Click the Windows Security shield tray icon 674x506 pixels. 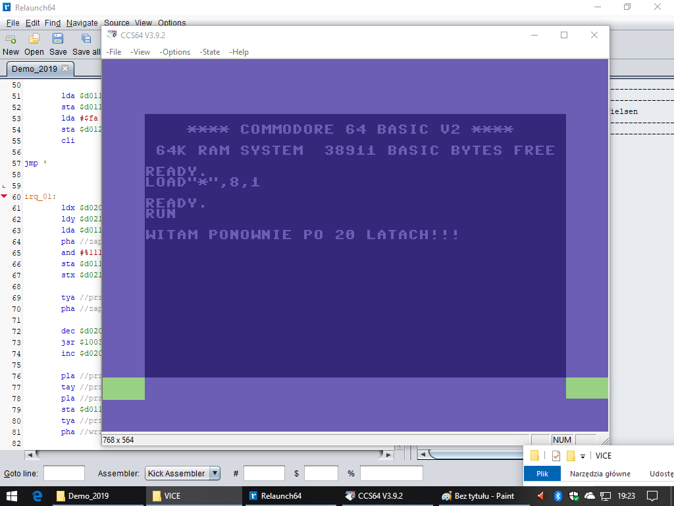[573, 496]
